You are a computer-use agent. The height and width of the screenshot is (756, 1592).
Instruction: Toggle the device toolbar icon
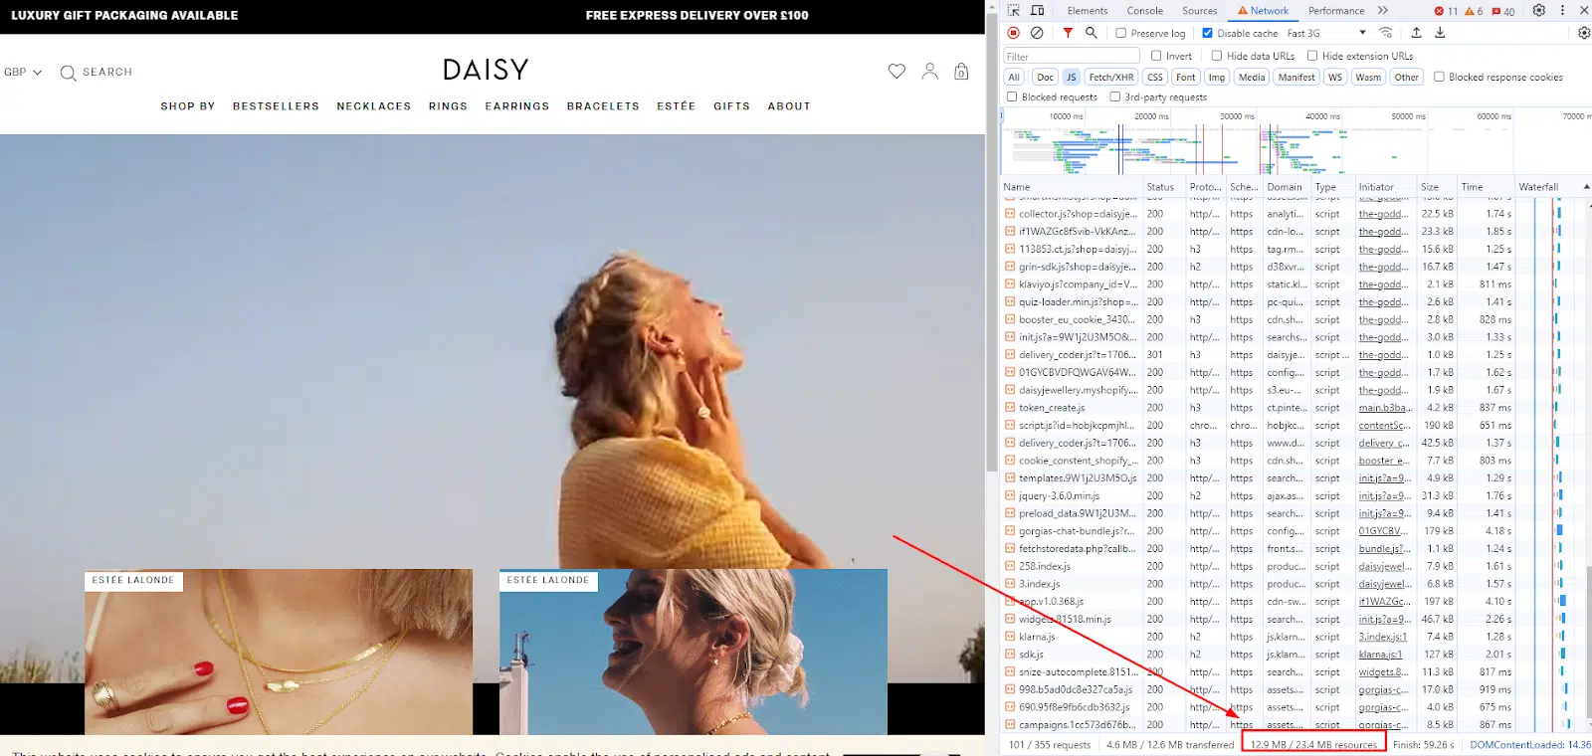[1038, 10]
